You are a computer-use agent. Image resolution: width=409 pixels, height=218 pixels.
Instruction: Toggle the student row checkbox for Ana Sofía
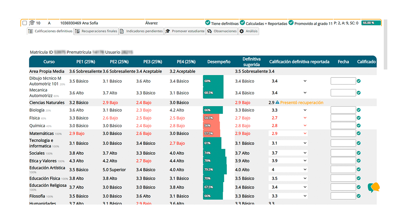click(x=25, y=23)
